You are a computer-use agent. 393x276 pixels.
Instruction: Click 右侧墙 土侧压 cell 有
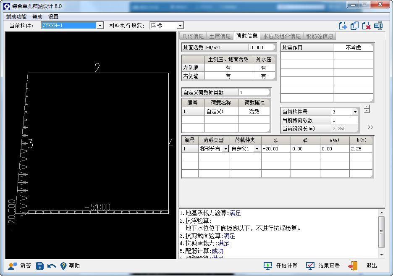[x=228, y=76]
